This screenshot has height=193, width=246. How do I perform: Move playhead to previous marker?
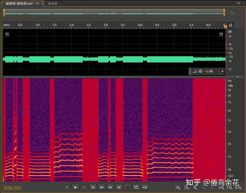click(x=93, y=188)
